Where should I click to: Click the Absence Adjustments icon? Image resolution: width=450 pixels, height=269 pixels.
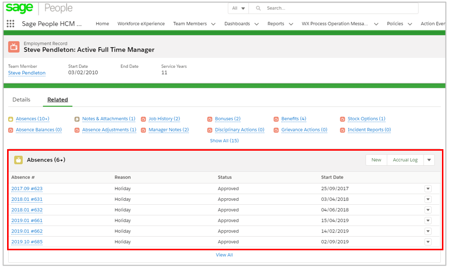(x=77, y=130)
